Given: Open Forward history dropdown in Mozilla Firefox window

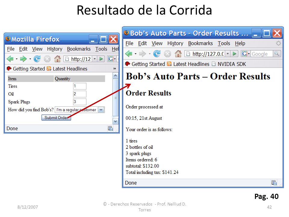Looking at the screenshot, I should (30, 59).
